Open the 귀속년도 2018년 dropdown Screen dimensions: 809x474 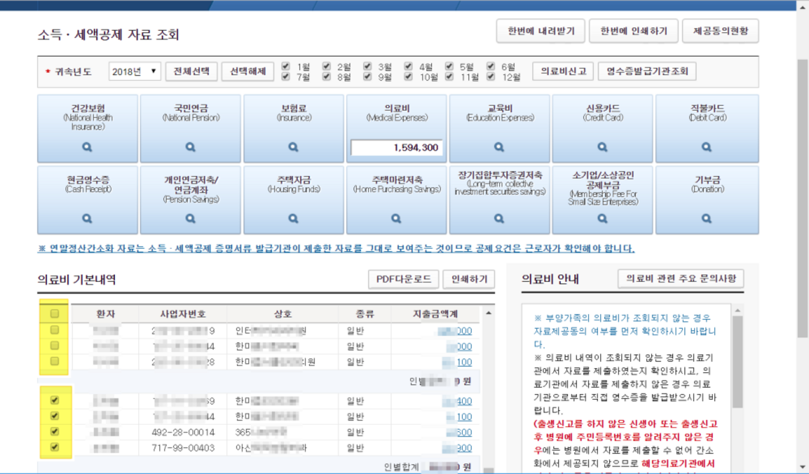pos(134,71)
